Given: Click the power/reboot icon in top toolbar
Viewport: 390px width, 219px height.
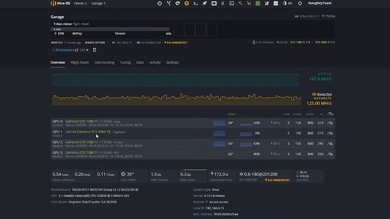Looking at the screenshot, I should (x=160, y=3).
